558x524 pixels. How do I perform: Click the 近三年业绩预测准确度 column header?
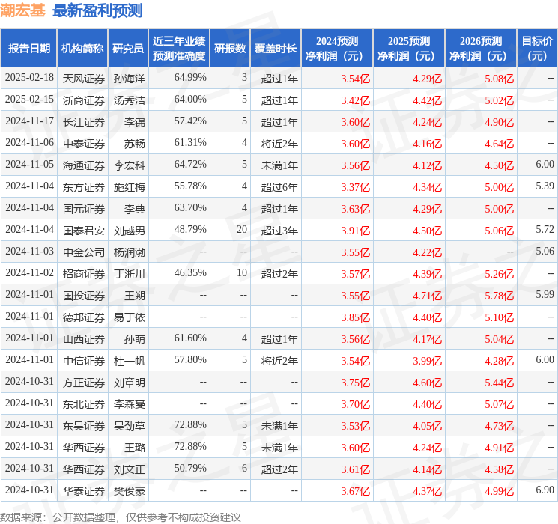(x=178, y=49)
